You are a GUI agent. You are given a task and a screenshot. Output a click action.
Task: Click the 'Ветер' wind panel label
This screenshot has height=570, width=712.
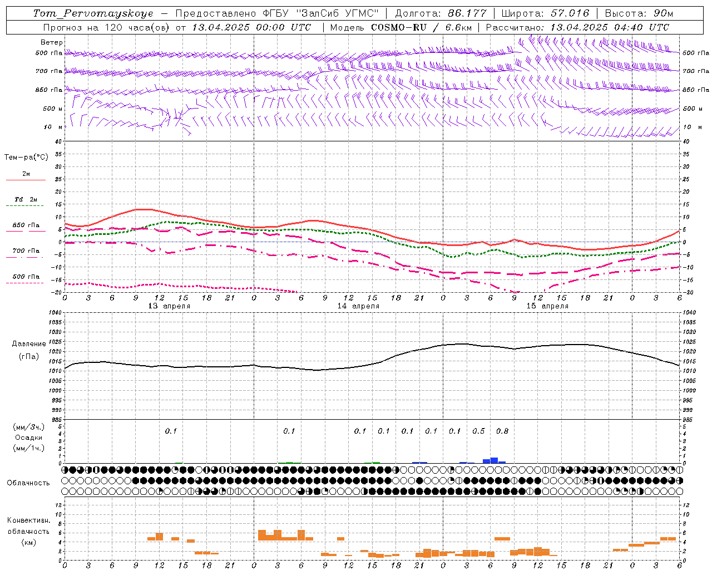[51, 42]
